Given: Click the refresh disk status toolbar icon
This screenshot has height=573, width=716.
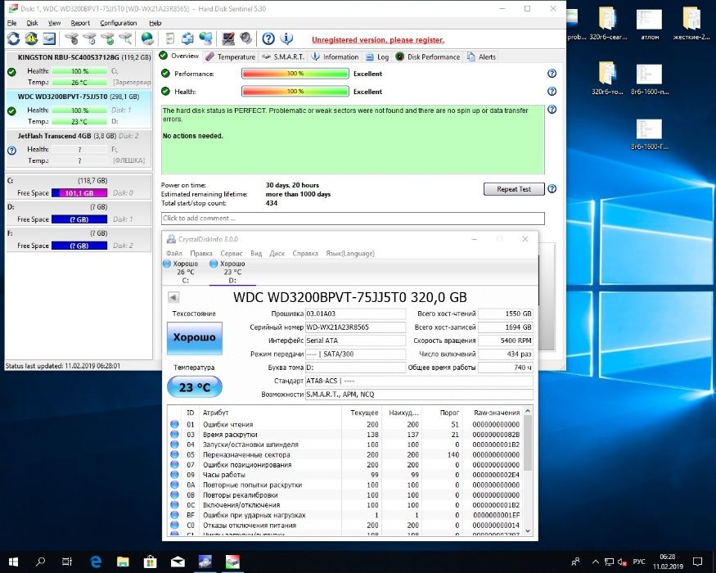Looking at the screenshot, I should coord(13,38).
